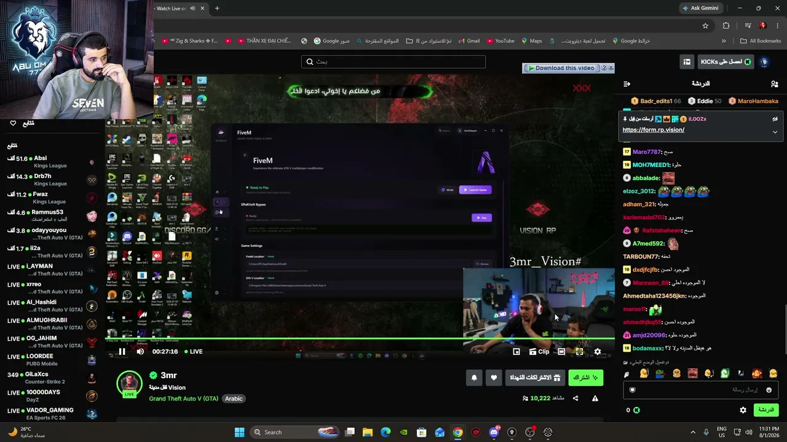Toggle notifications bell for 3mr channel

[x=474, y=378]
